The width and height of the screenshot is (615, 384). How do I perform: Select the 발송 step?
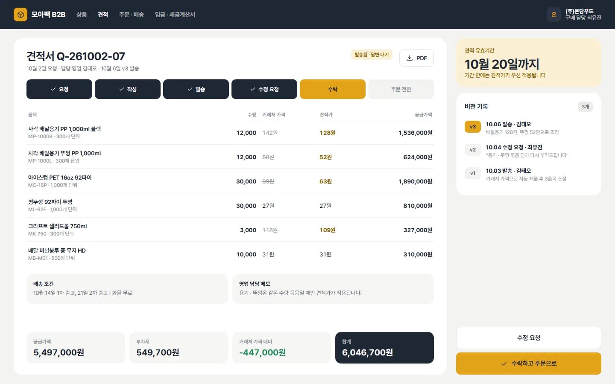[x=196, y=89]
